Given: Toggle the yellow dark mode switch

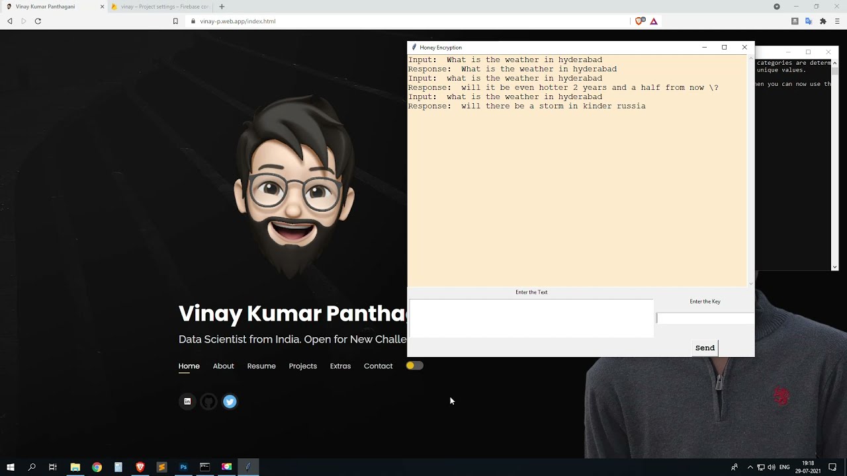Looking at the screenshot, I should (x=414, y=366).
